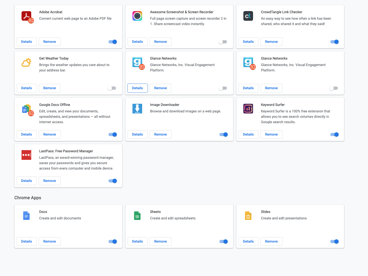Viewport: 368px width, 276px height.
Task: Click the LastPass red icon
Action: point(26,155)
